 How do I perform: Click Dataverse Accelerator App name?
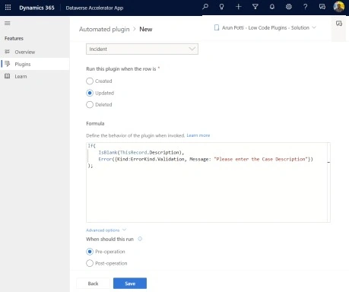tap(94, 8)
